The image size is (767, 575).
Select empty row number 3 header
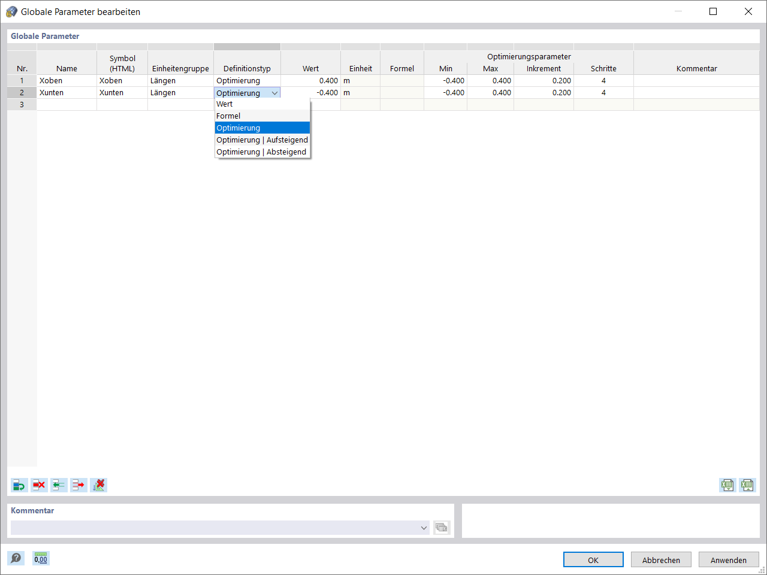(x=22, y=105)
